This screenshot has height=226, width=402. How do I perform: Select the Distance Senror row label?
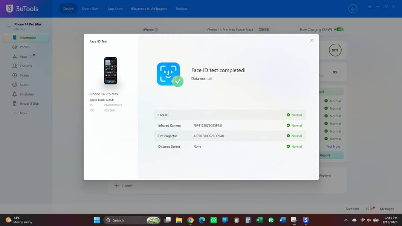(x=169, y=147)
